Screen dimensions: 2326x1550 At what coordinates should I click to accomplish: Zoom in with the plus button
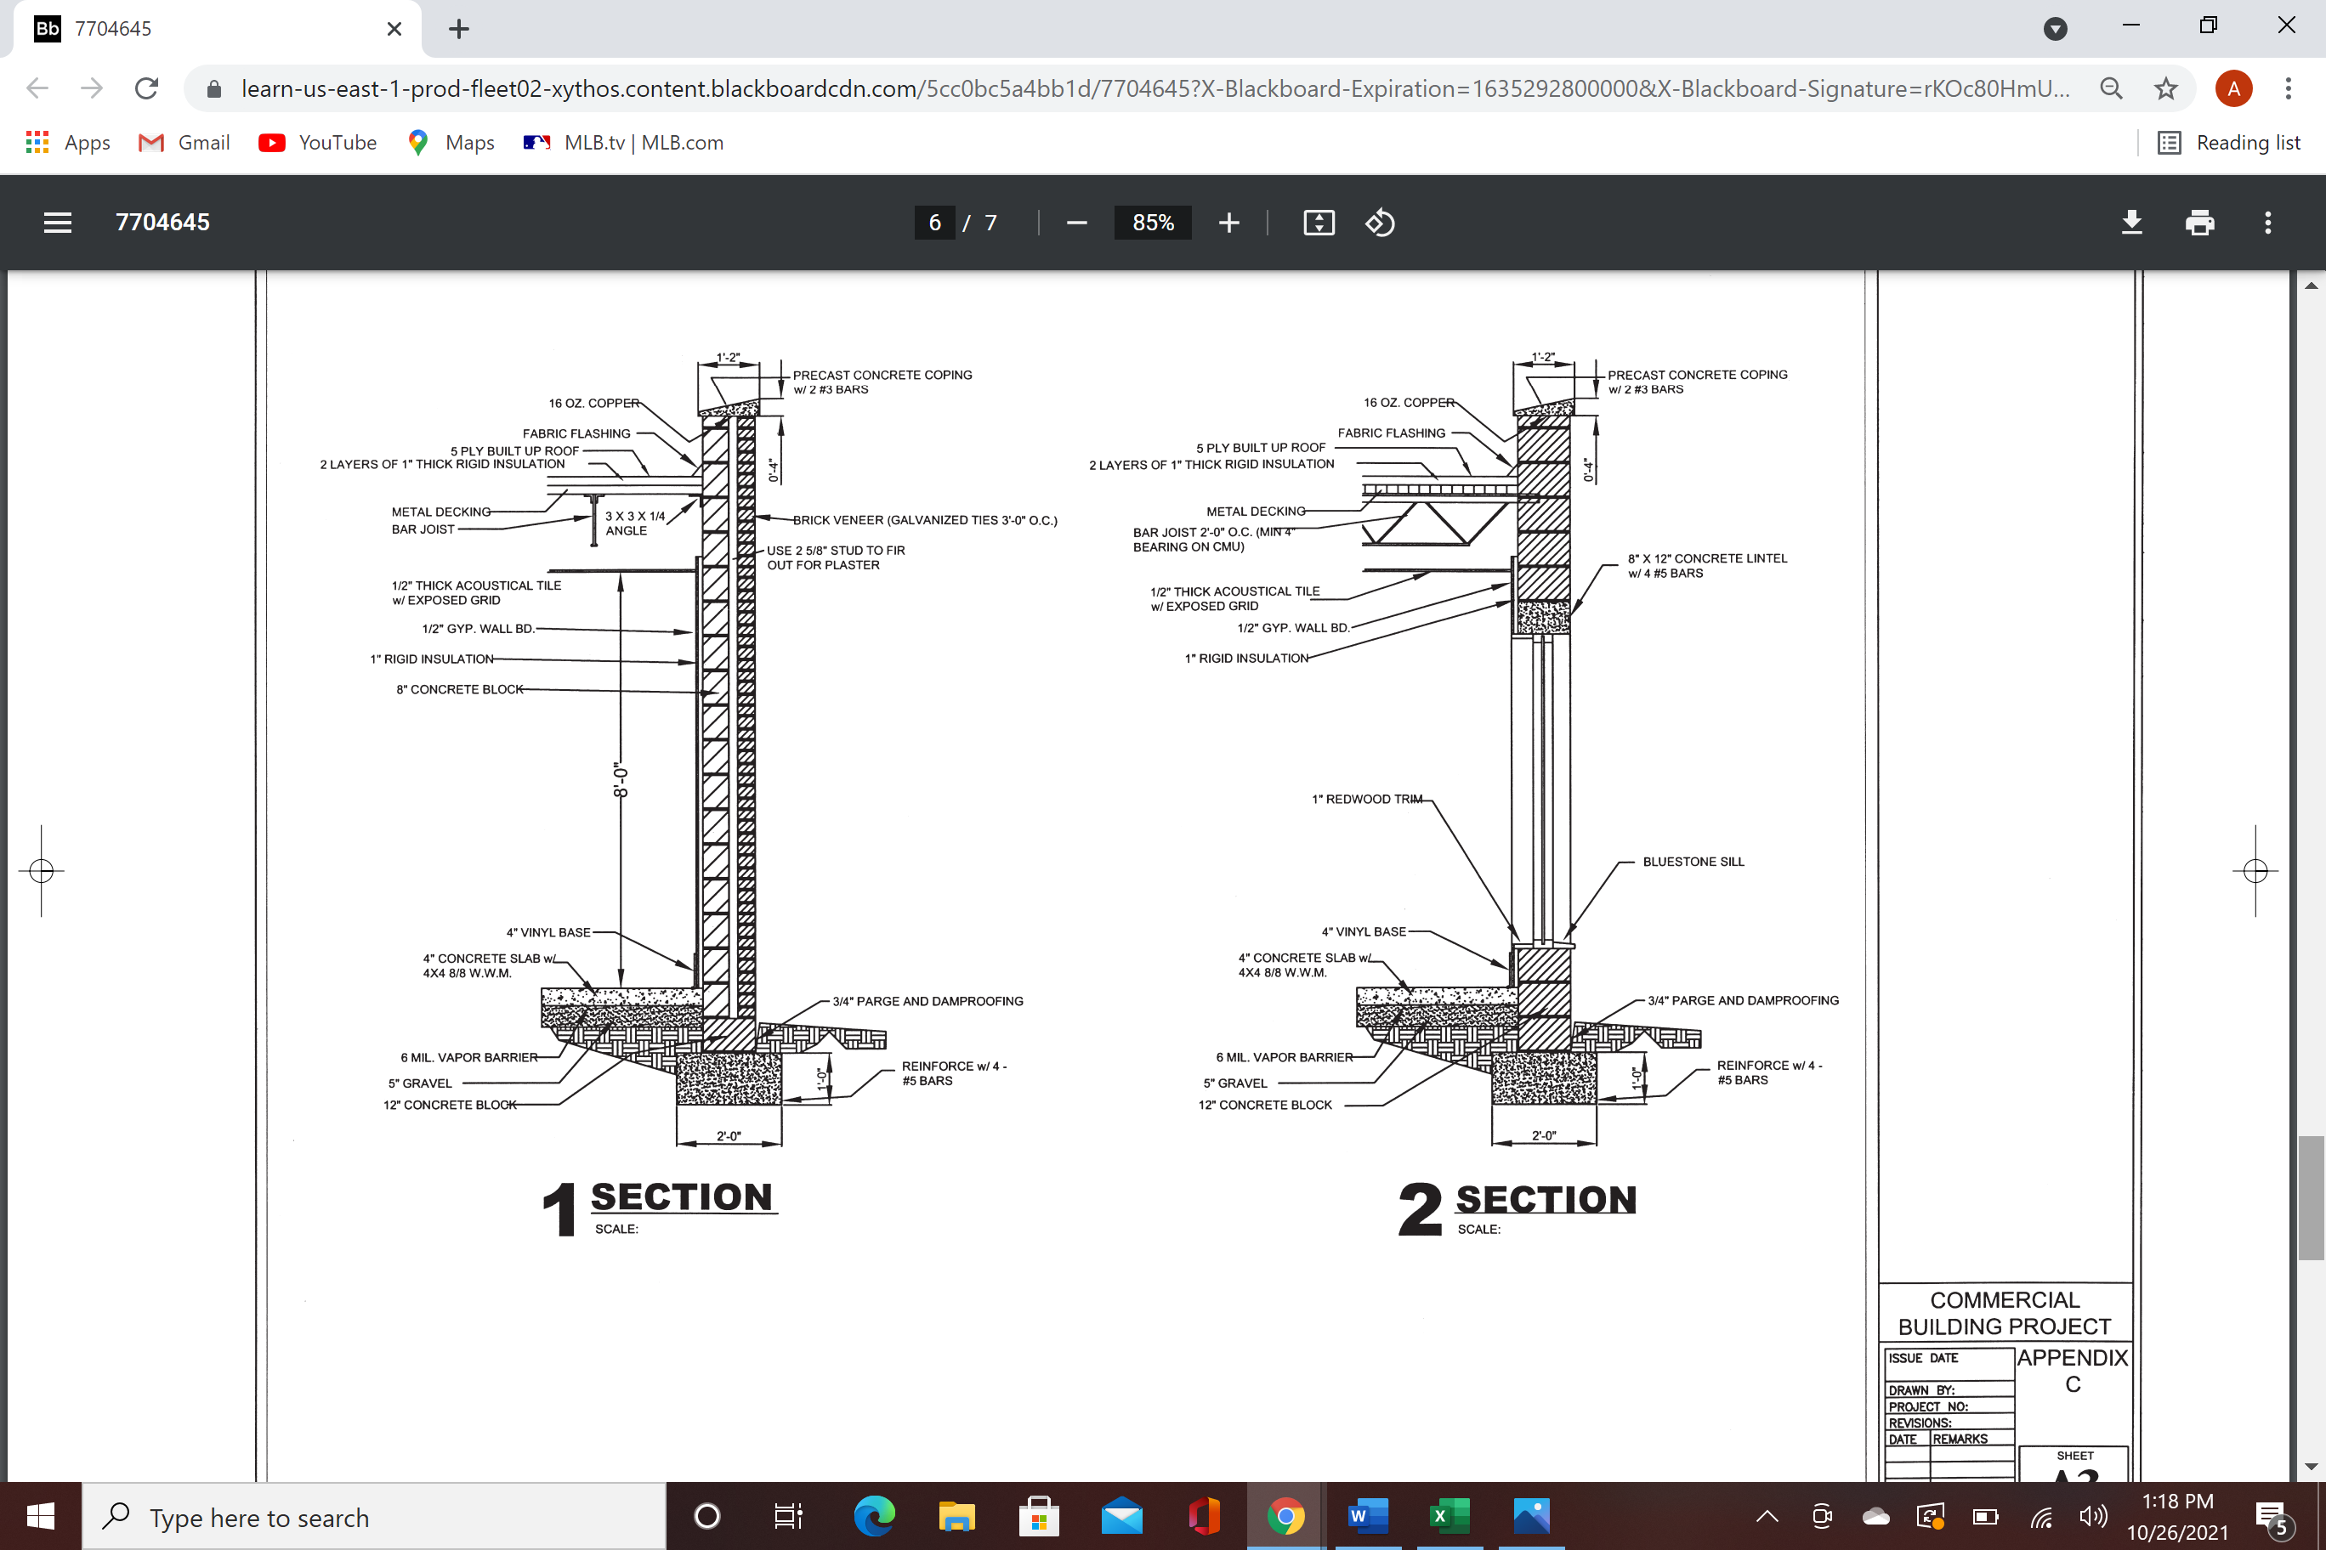[1228, 223]
